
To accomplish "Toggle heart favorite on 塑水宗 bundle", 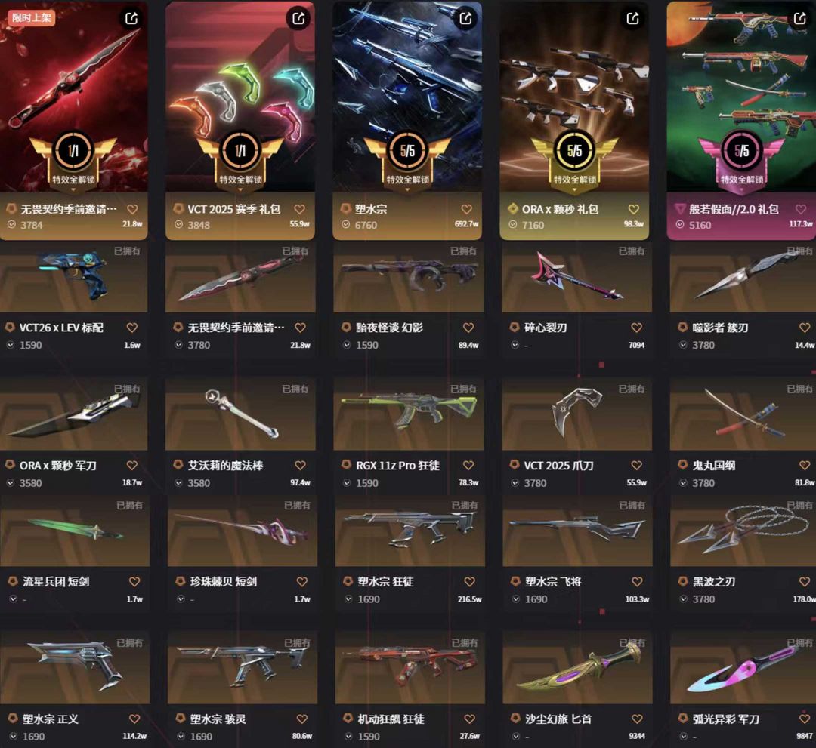I will click(467, 209).
